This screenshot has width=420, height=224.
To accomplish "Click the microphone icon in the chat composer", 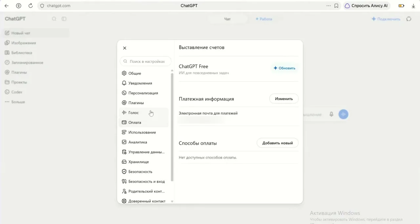I will coord(331,114).
